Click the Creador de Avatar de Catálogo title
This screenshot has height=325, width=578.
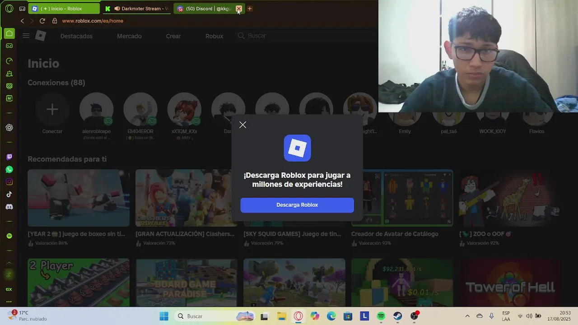395,234
